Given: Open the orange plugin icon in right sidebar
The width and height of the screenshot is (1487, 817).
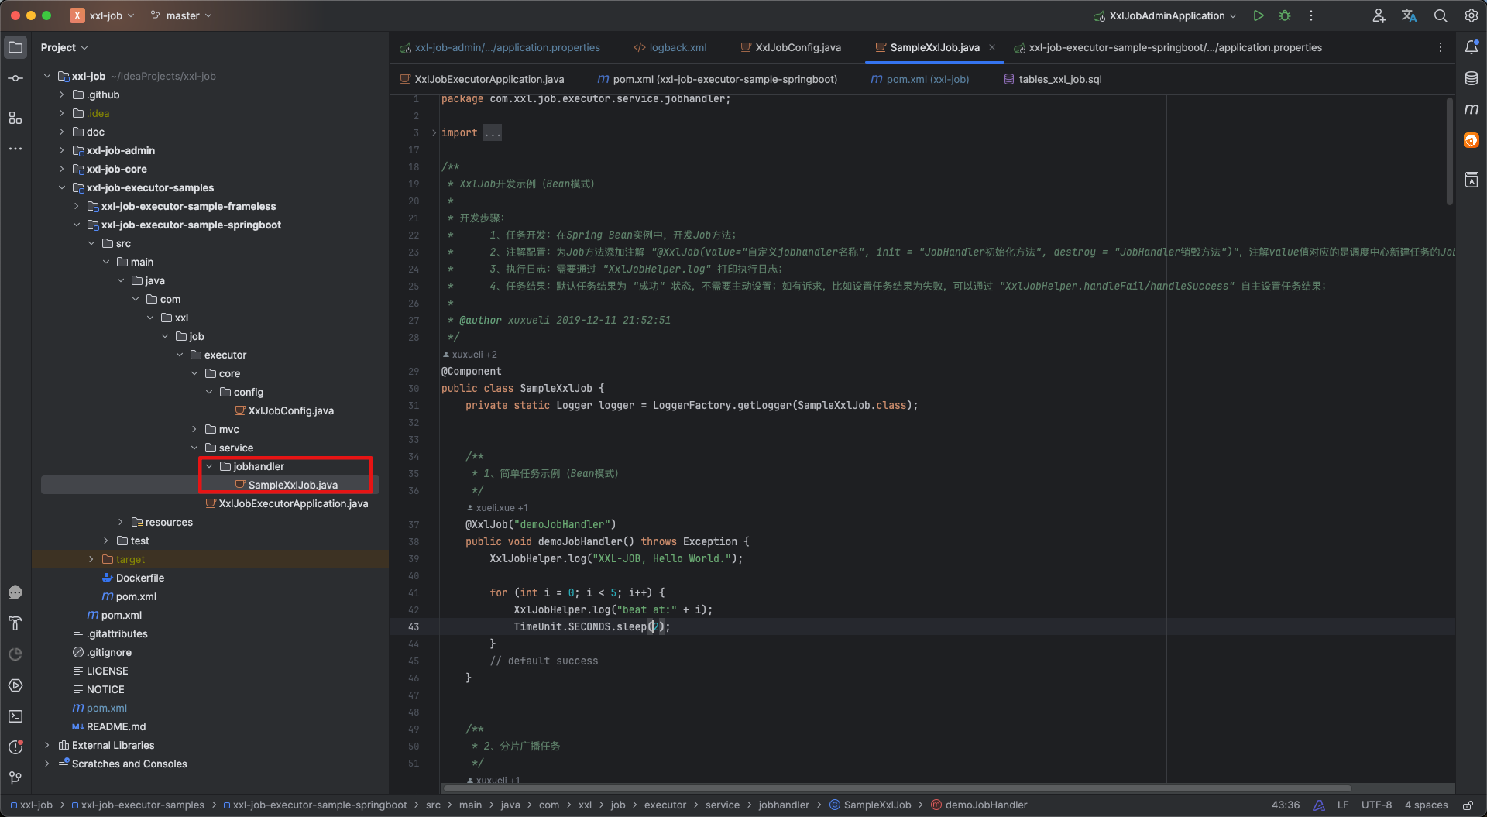Looking at the screenshot, I should [1472, 140].
